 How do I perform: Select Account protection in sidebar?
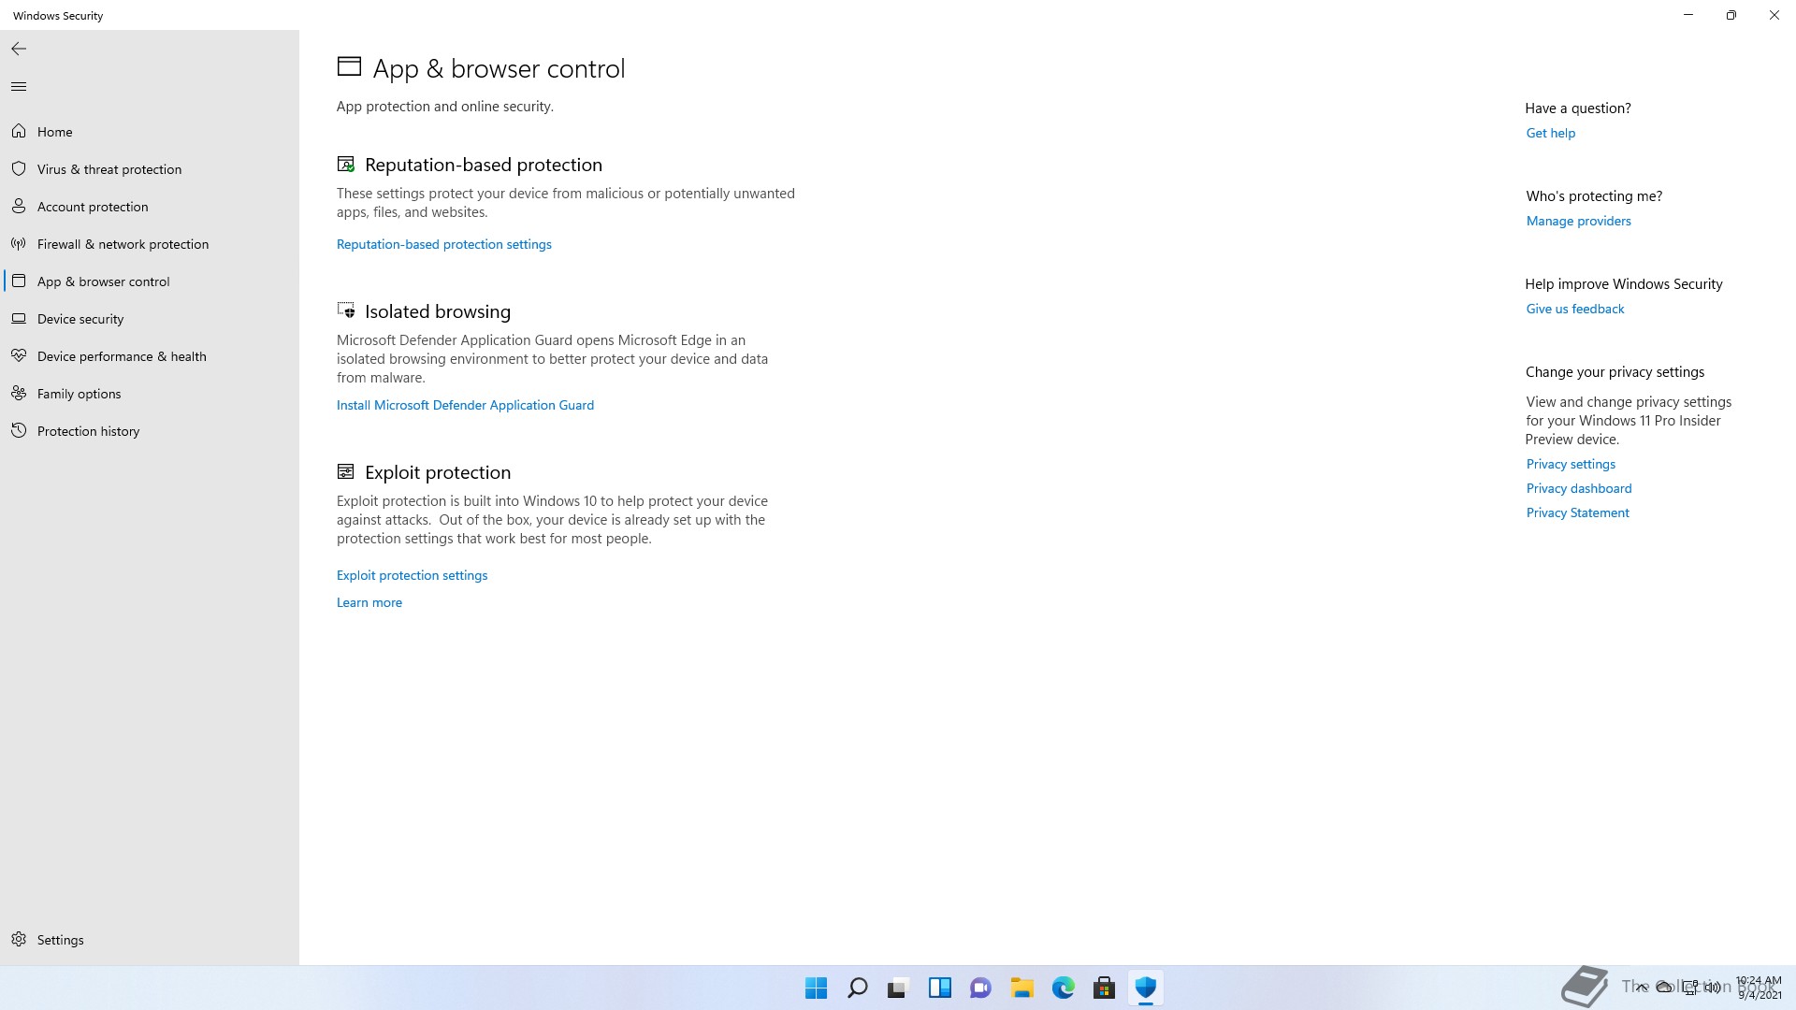tap(150, 207)
